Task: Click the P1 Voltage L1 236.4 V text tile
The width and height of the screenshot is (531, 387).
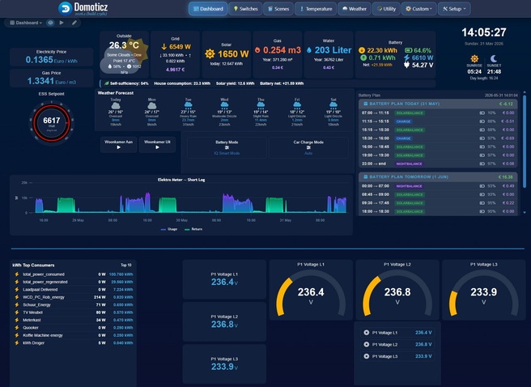Action: [x=224, y=279]
